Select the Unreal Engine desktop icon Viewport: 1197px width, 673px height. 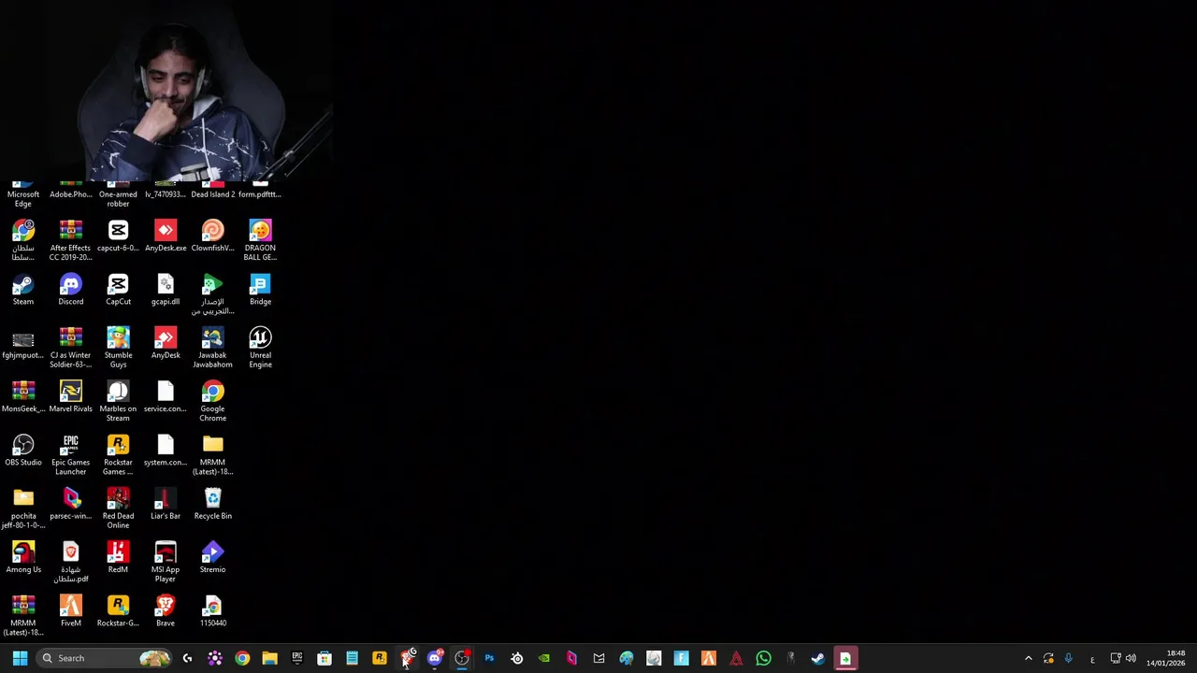pyautogui.click(x=260, y=347)
